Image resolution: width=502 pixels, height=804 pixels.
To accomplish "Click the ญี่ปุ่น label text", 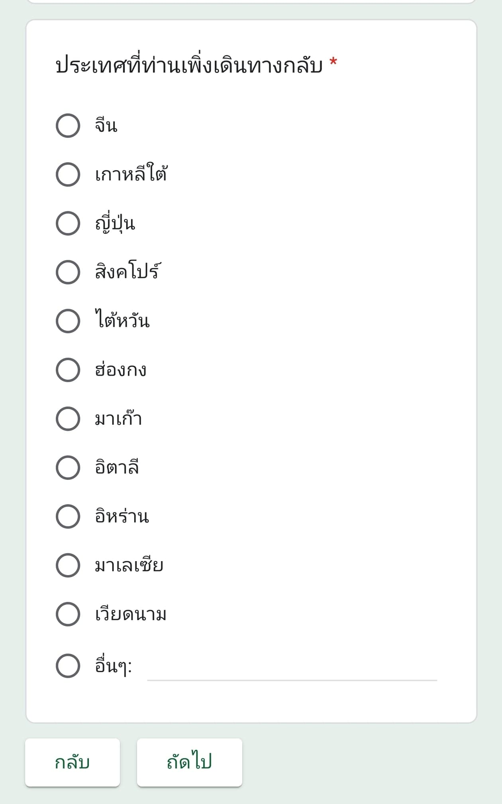I will [x=115, y=223].
